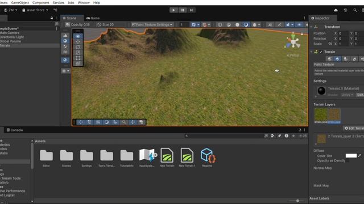The height and width of the screenshot is (204, 364).
Task: Click the Step frame button
Action: 191,10
